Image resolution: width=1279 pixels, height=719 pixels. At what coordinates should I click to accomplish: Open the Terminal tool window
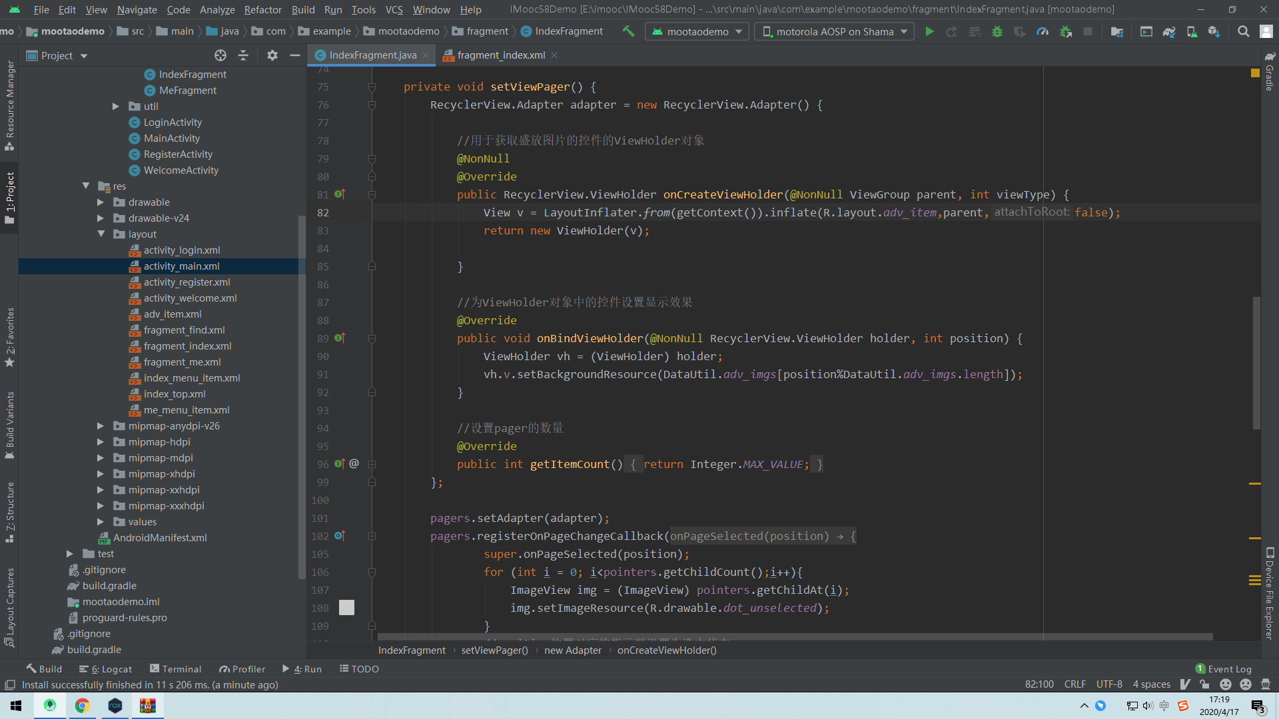[x=175, y=669]
